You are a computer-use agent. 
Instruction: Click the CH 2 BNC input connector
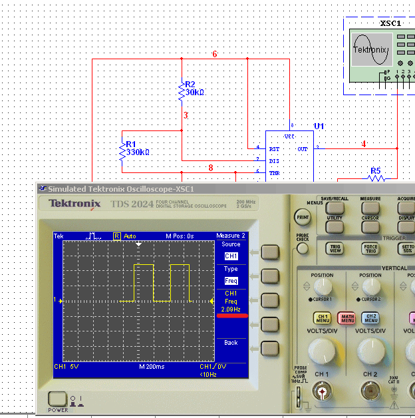pyautogui.click(x=370, y=391)
